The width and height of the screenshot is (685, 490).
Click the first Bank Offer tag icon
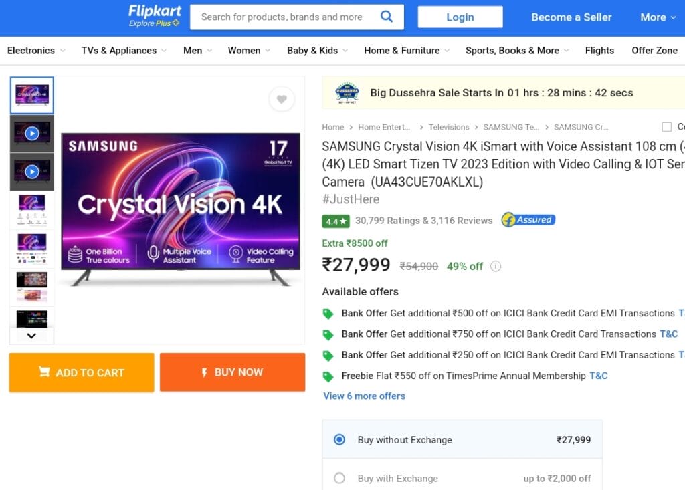[328, 313]
